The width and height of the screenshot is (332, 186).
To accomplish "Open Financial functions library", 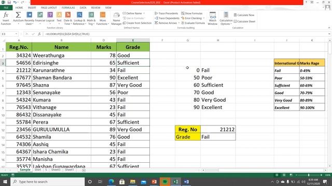I will [x=40, y=19].
